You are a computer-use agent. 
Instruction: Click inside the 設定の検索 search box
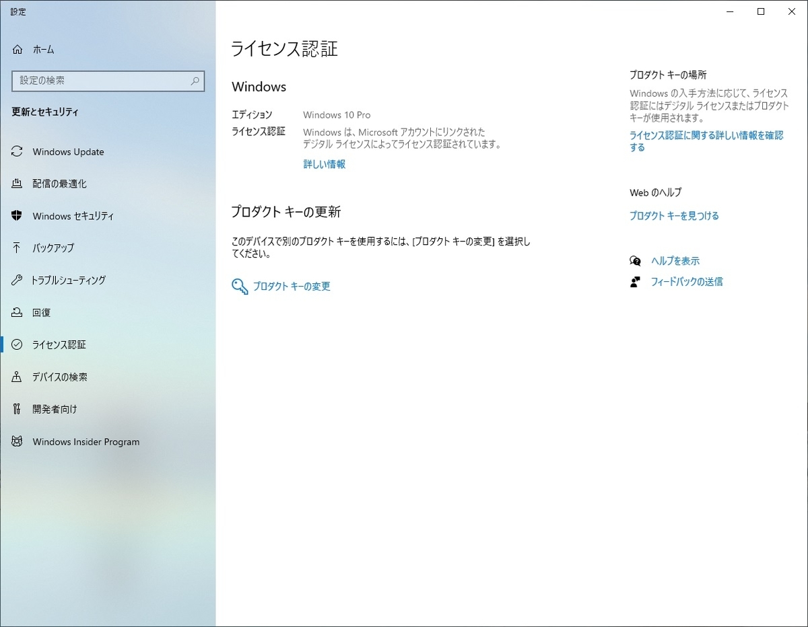tap(101, 81)
